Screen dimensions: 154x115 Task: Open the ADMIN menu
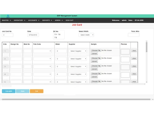pyautogui.click(x=59, y=20)
